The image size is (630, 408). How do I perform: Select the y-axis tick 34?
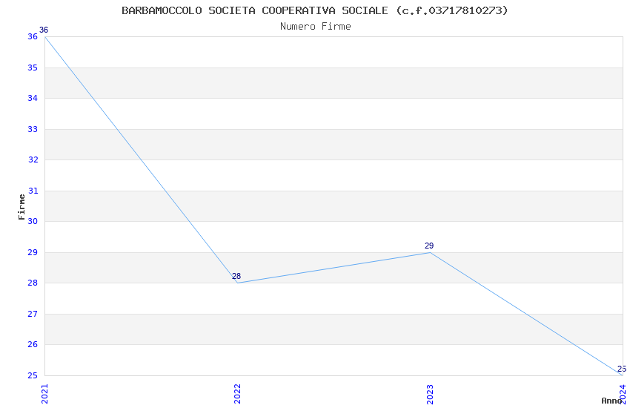pyautogui.click(x=33, y=98)
